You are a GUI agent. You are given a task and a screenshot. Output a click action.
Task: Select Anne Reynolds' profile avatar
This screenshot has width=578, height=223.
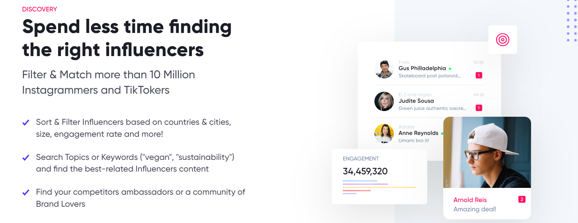[384, 133]
